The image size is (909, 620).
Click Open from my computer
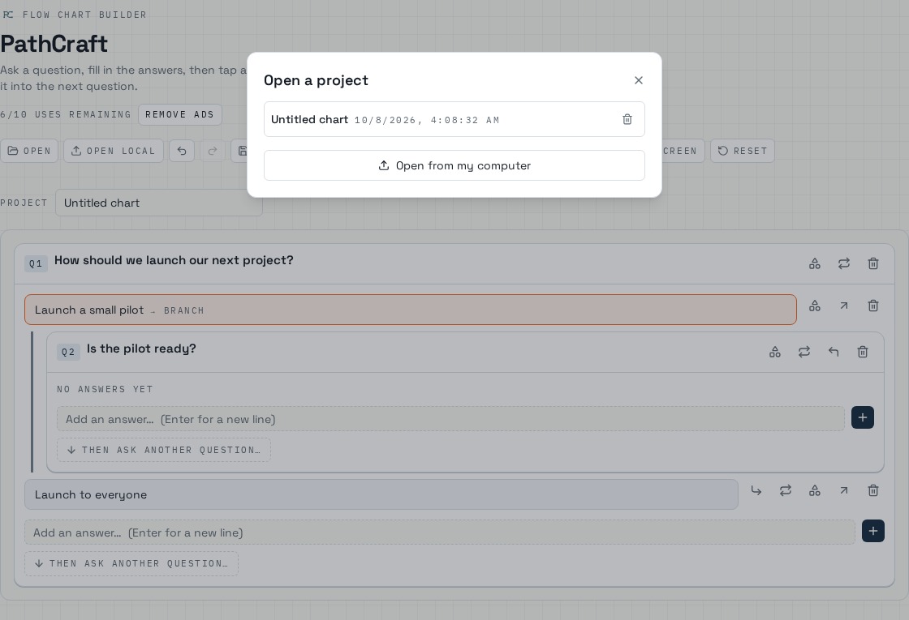coord(454,165)
